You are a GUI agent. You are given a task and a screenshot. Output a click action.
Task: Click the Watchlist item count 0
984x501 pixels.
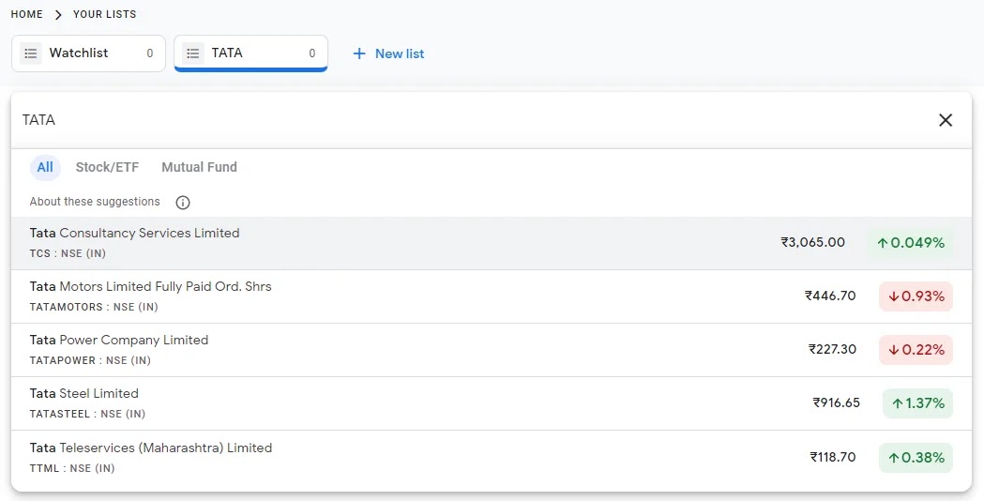tap(150, 53)
